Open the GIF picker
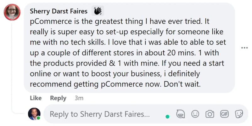This screenshot has height=126, width=252. tap(224, 114)
